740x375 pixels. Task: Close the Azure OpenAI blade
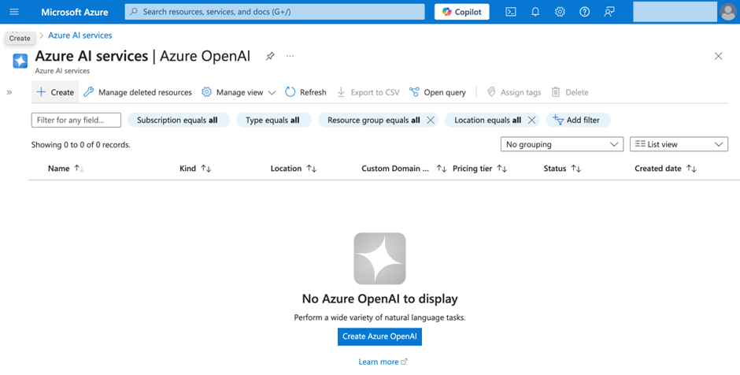(x=718, y=56)
